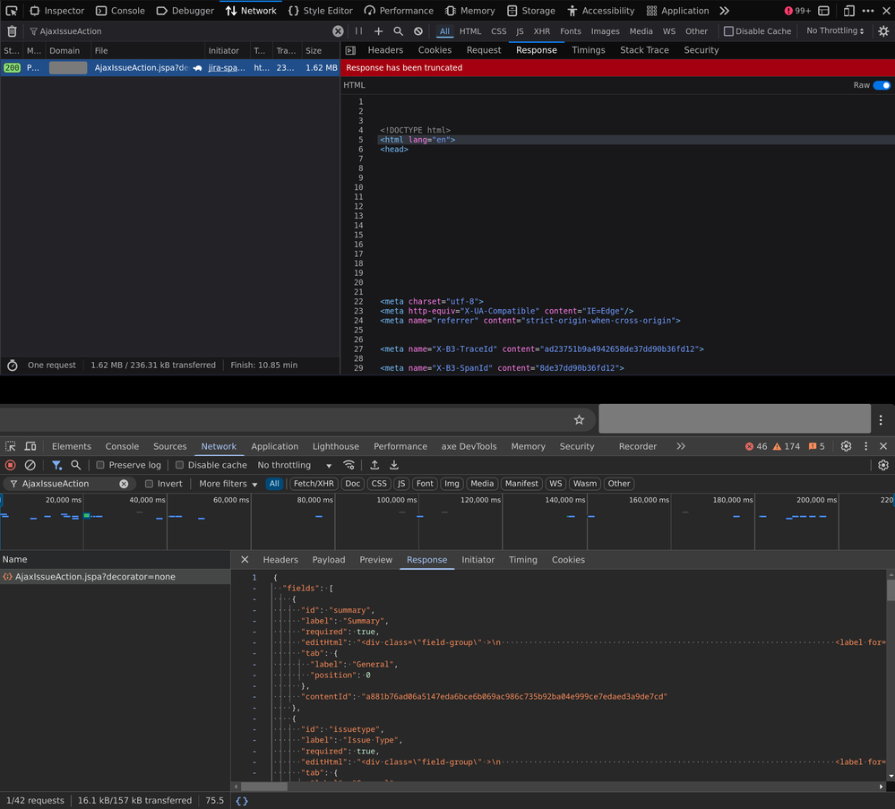The image size is (895, 809).
Task: Clear the Chrome network log
Action: point(30,465)
